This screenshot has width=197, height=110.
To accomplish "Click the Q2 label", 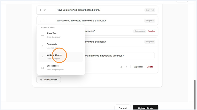I will (x=45, y=20).
